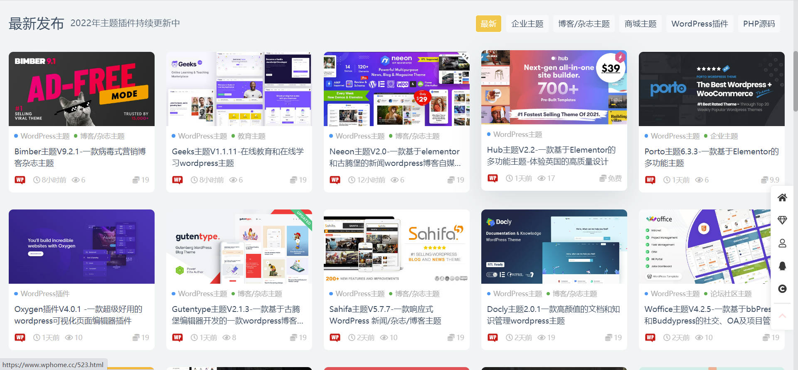Switch to the 博客/杂志主题 tab
The image size is (798, 370).
tap(584, 24)
